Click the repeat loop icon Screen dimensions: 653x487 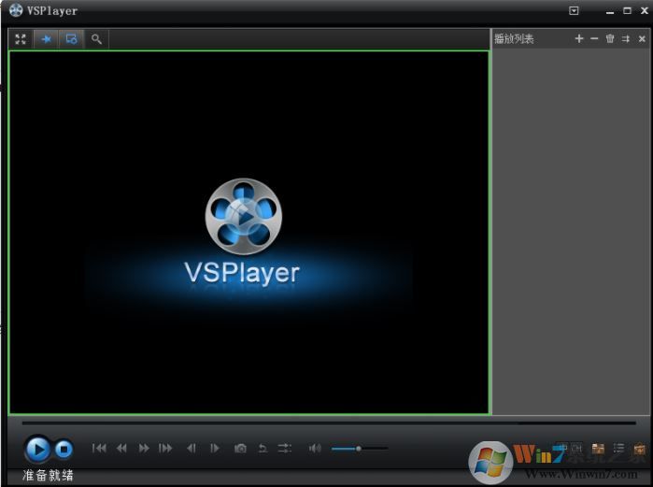pos(263,449)
